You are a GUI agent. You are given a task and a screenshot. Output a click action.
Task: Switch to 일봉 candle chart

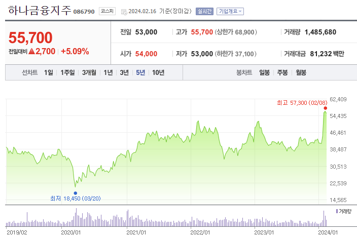pos(264,72)
